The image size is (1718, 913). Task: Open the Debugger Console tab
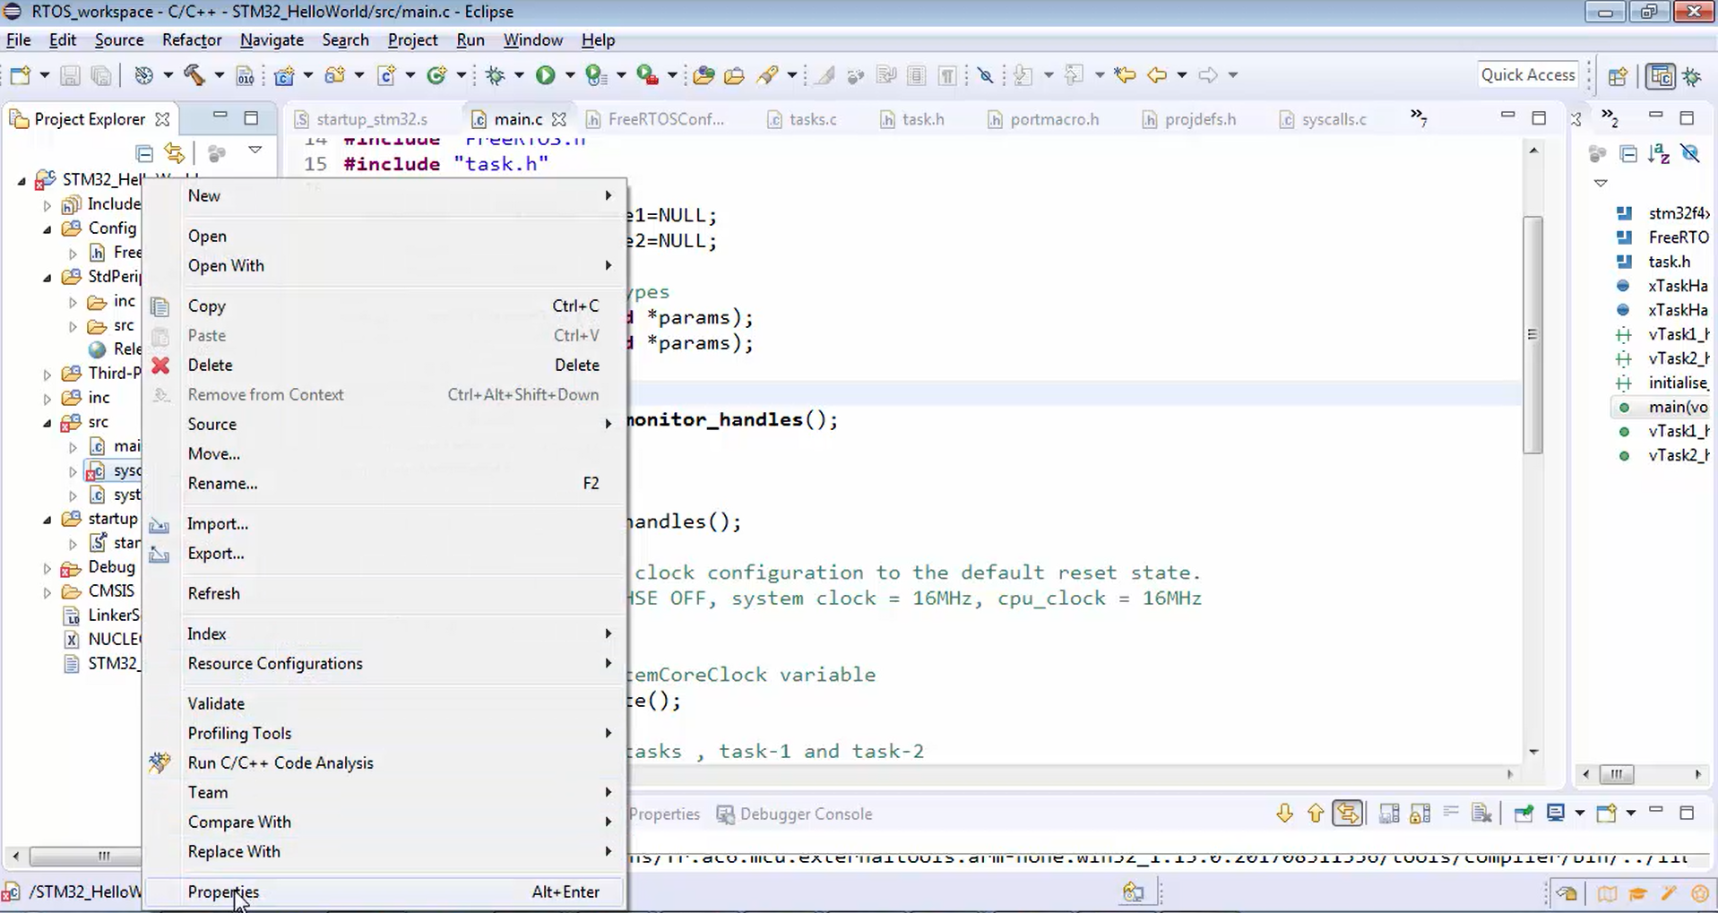pyautogui.click(x=795, y=814)
